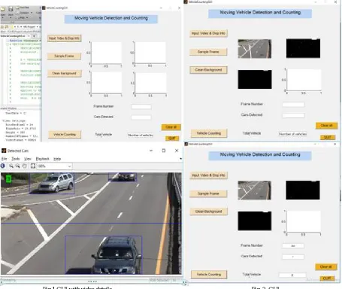Select the VehicleCountingGUI.m editor tab

pos(14,36)
